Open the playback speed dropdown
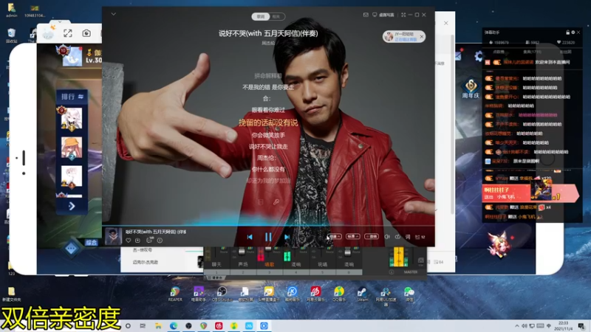This screenshot has height=332, width=591. coord(335,236)
